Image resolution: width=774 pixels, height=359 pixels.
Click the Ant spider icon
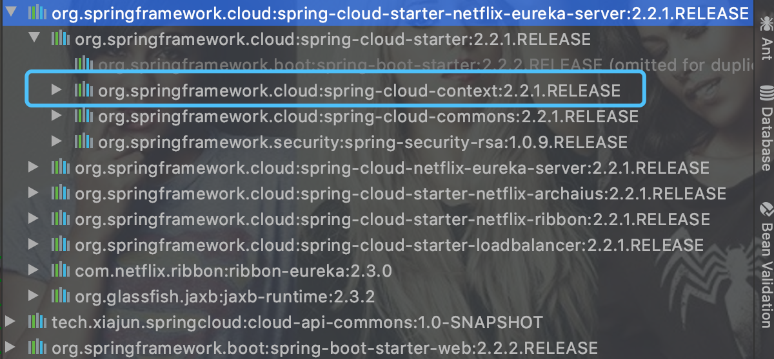pyautogui.click(x=766, y=24)
